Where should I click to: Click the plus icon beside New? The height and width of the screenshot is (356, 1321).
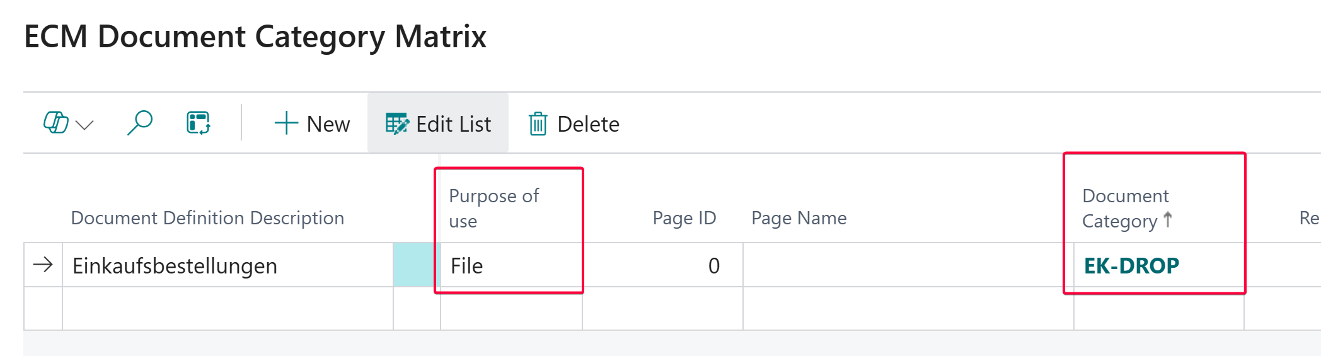(x=286, y=123)
